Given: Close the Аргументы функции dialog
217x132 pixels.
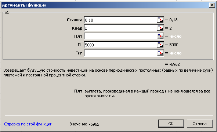Looking at the screenshot, I should point(212,5).
